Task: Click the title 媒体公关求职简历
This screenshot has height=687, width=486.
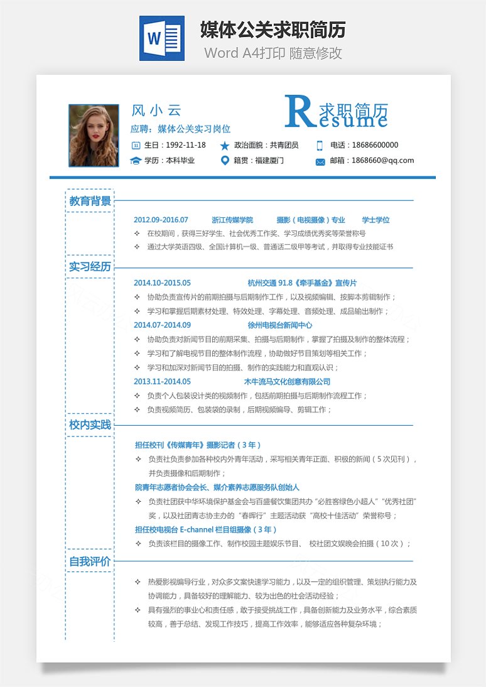Action: click(x=273, y=30)
